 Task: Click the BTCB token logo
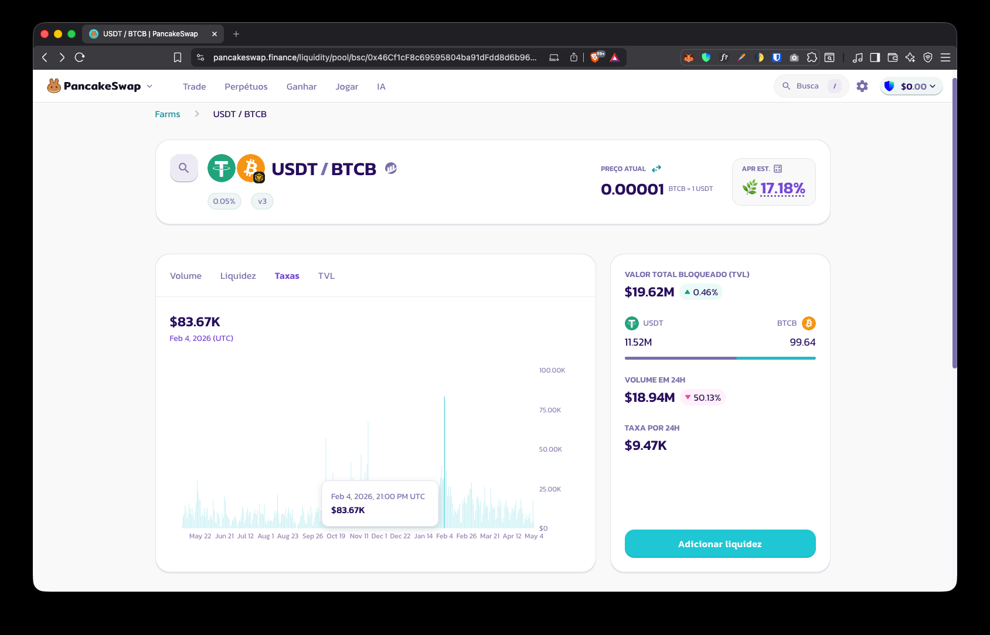251,168
